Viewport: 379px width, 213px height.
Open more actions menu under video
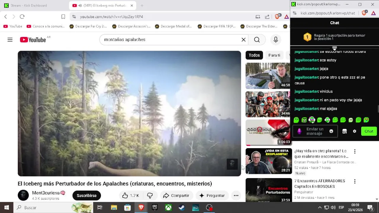coord(236,196)
